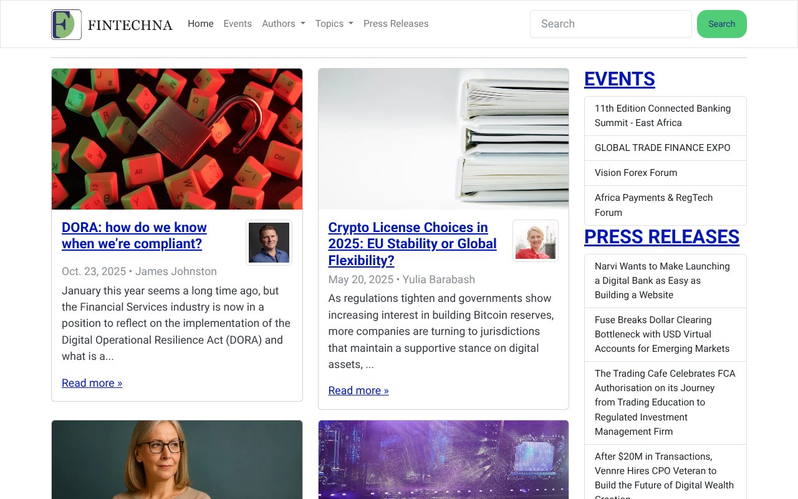Select the Vision Forex Forum event

pos(635,173)
